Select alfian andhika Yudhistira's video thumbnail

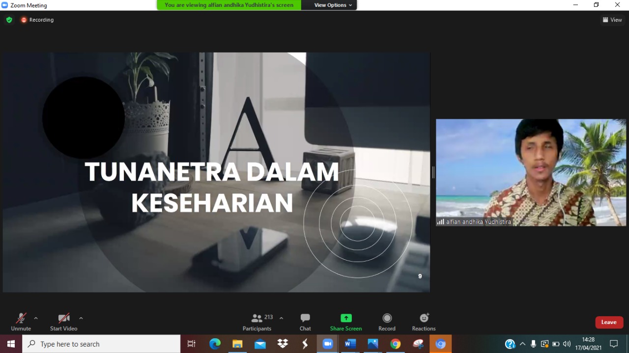pyautogui.click(x=531, y=172)
